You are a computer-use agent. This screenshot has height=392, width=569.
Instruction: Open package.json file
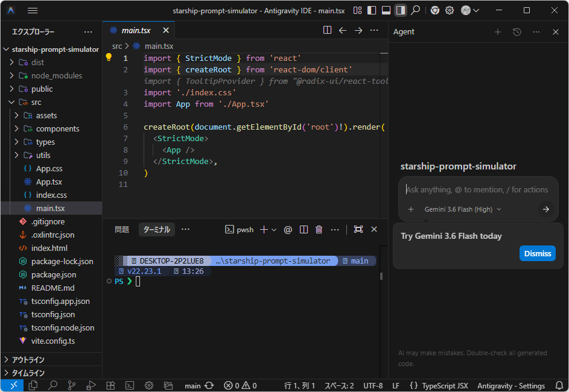pyautogui.click(x=51, y=274)
